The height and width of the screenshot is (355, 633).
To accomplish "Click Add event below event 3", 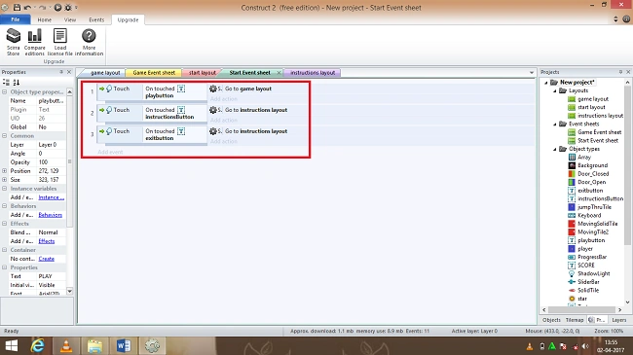I will (x=110, y=152).
